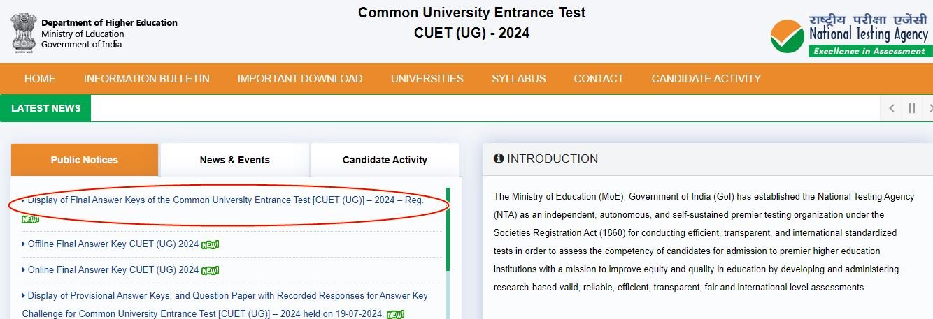Open the SYLLABUS page
The image size is (933, 319).
[x=518, y=79]
